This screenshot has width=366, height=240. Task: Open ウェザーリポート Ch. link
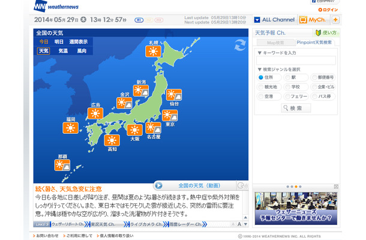pos(68,224)
